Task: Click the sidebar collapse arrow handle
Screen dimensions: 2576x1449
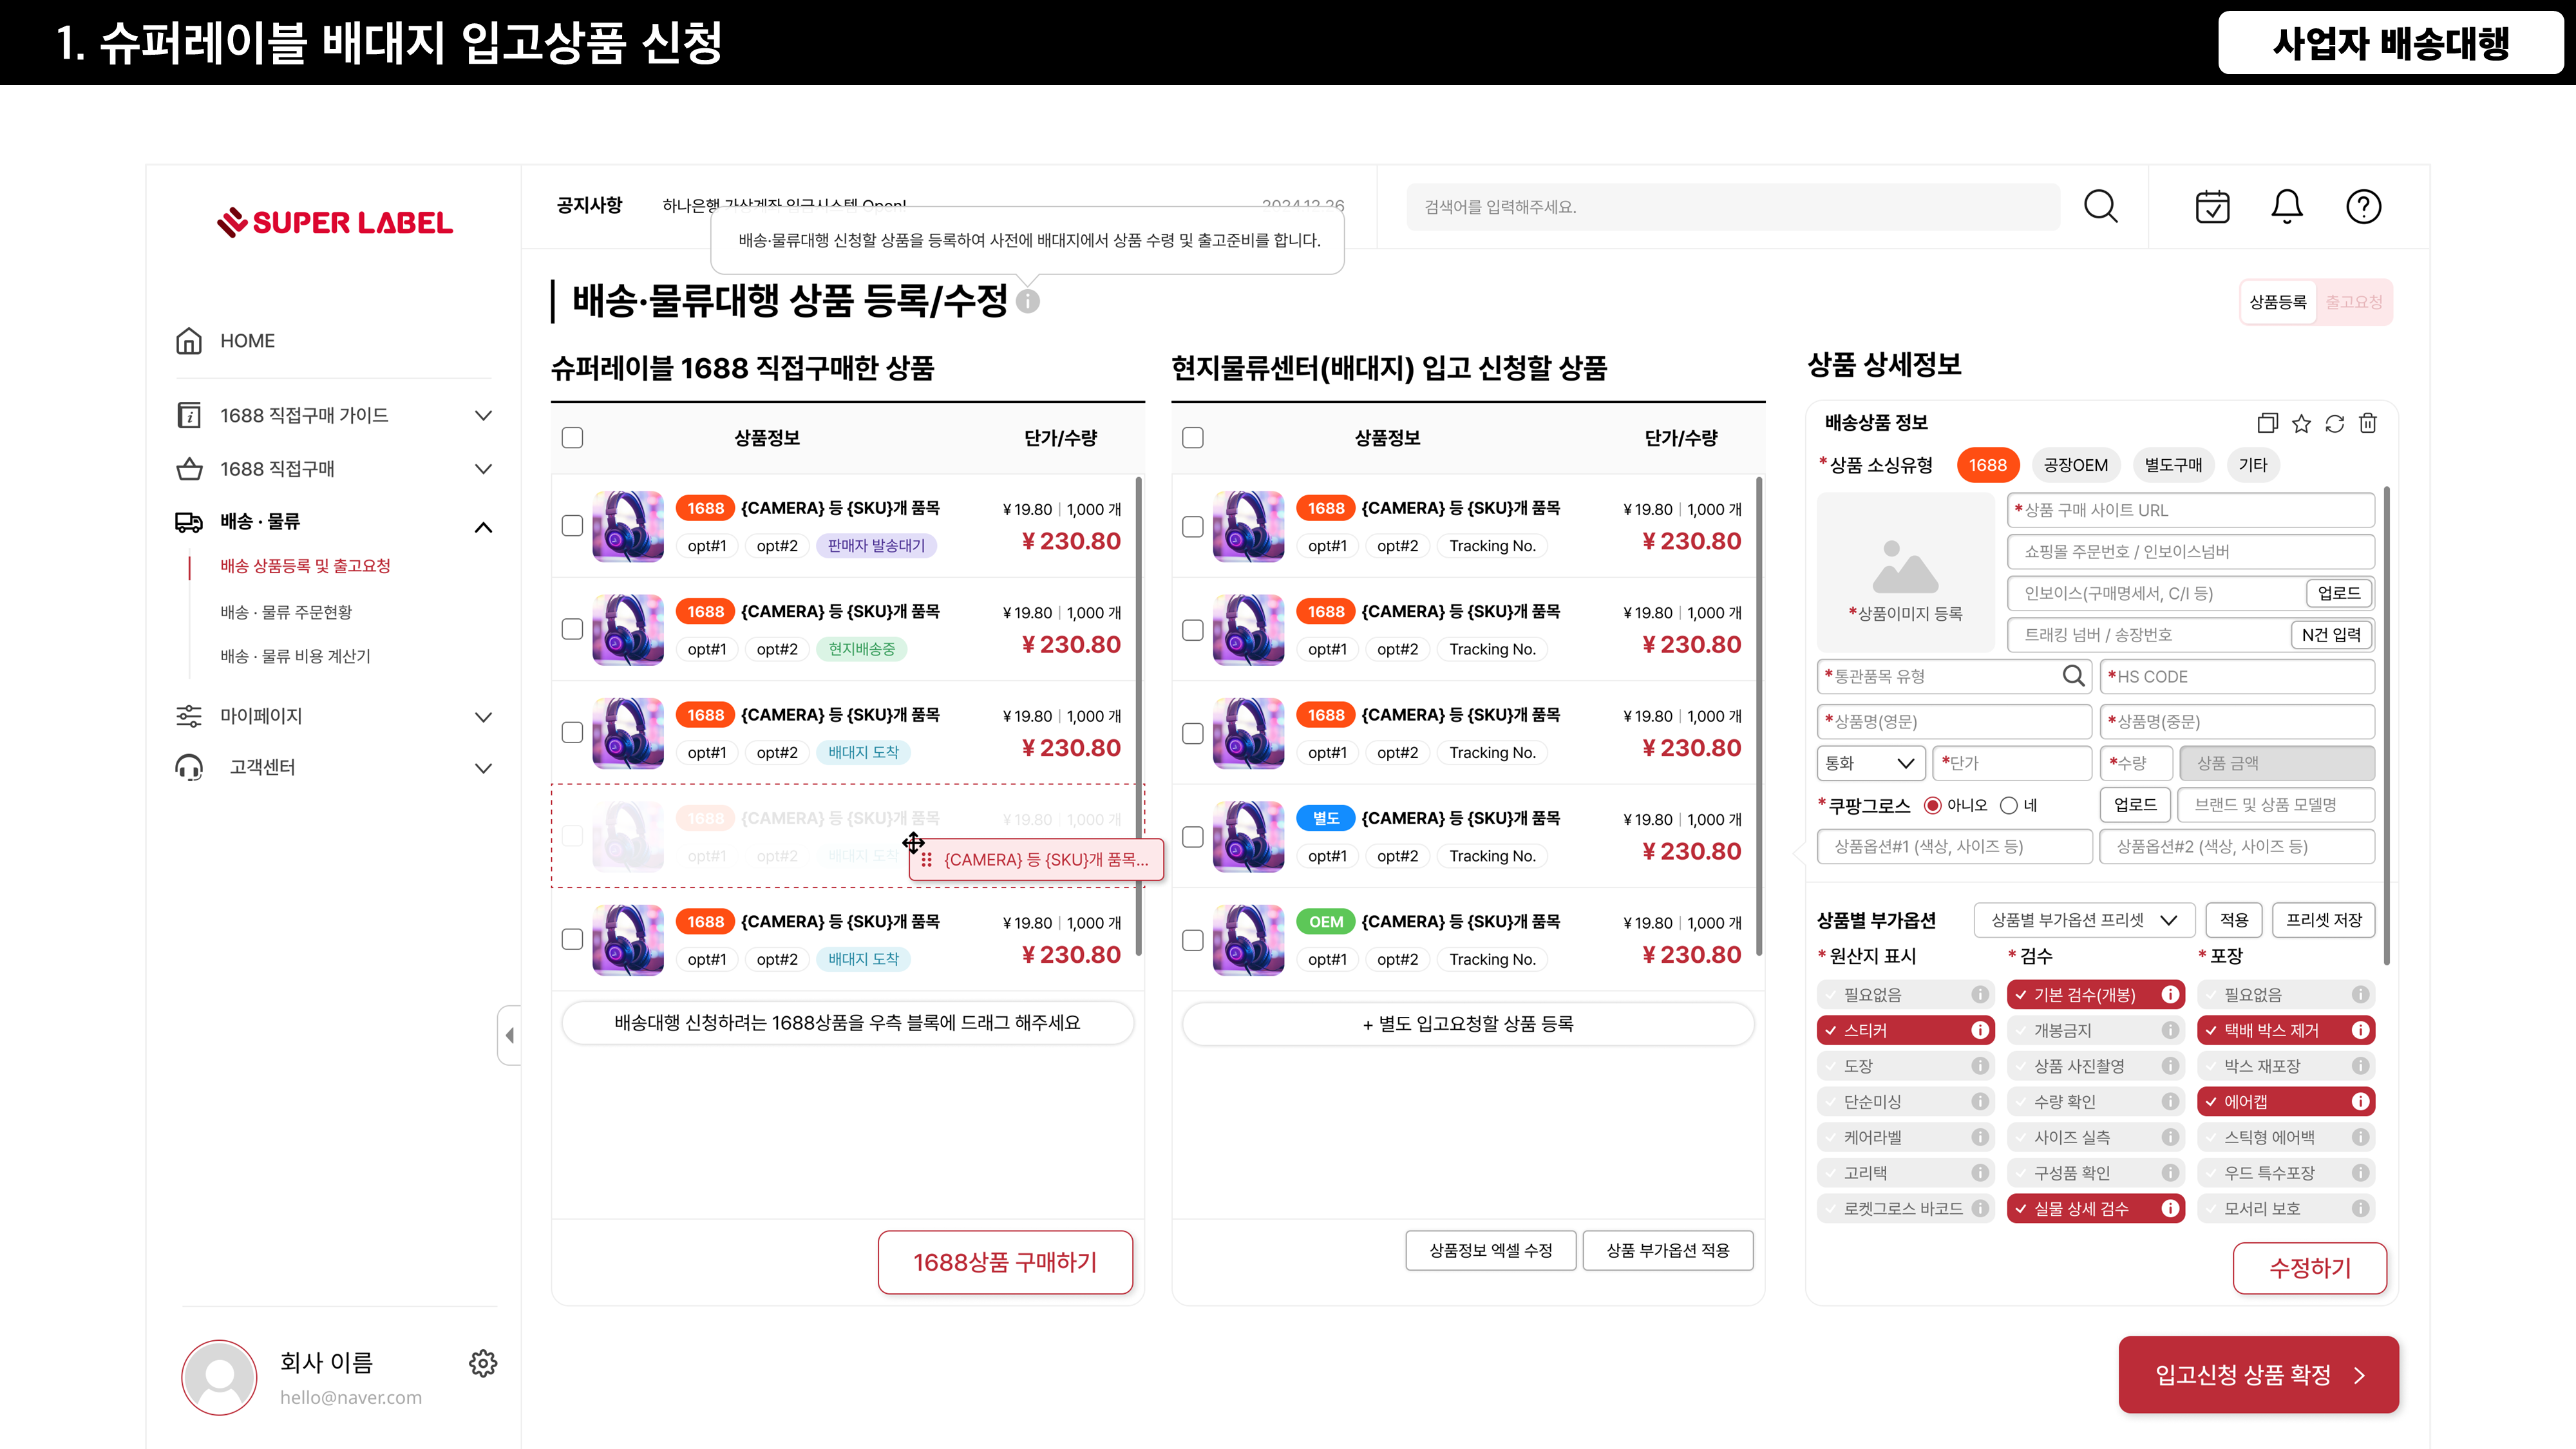Action: (x=509, y=1035)
